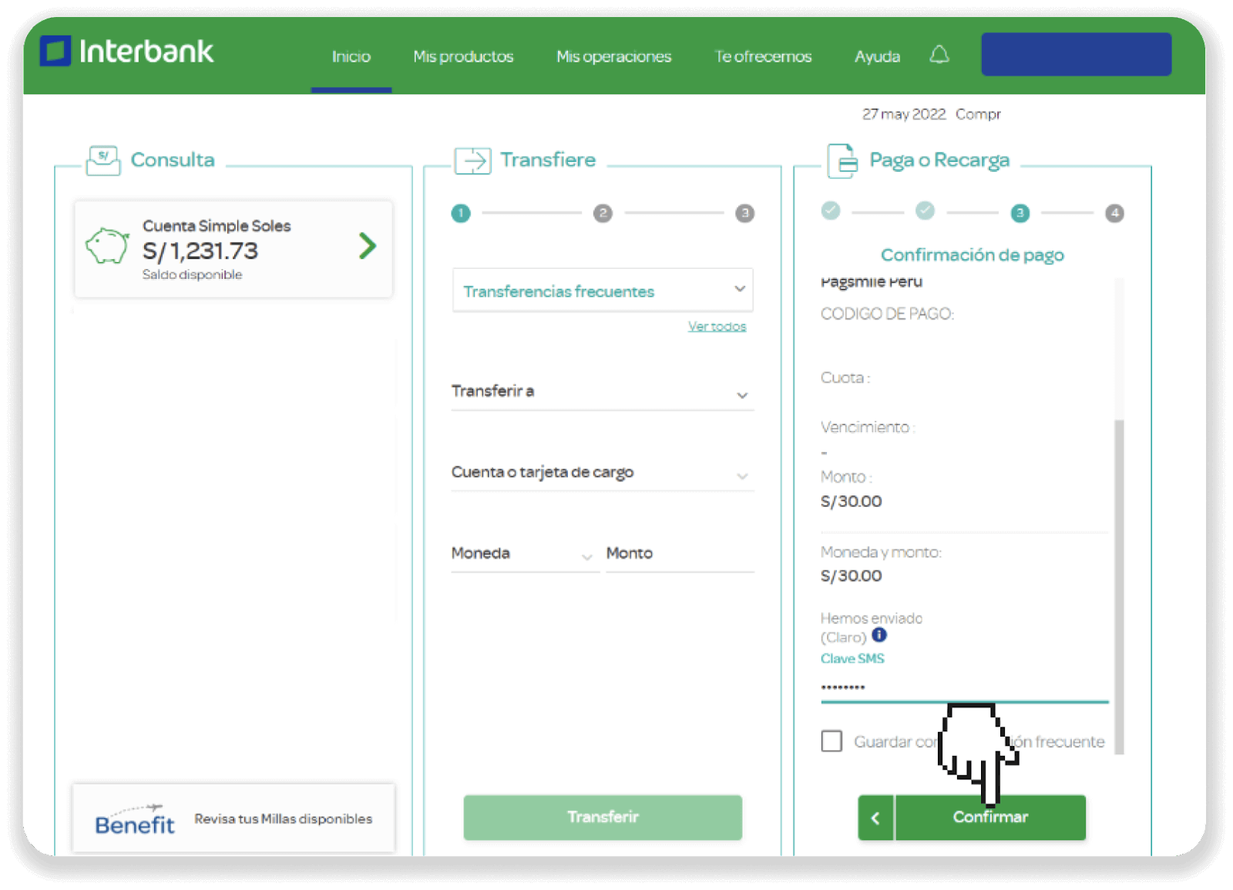
Task: Open the Cuenta o tarjeta de cargo dropdown
Action: tap(603, 473)
